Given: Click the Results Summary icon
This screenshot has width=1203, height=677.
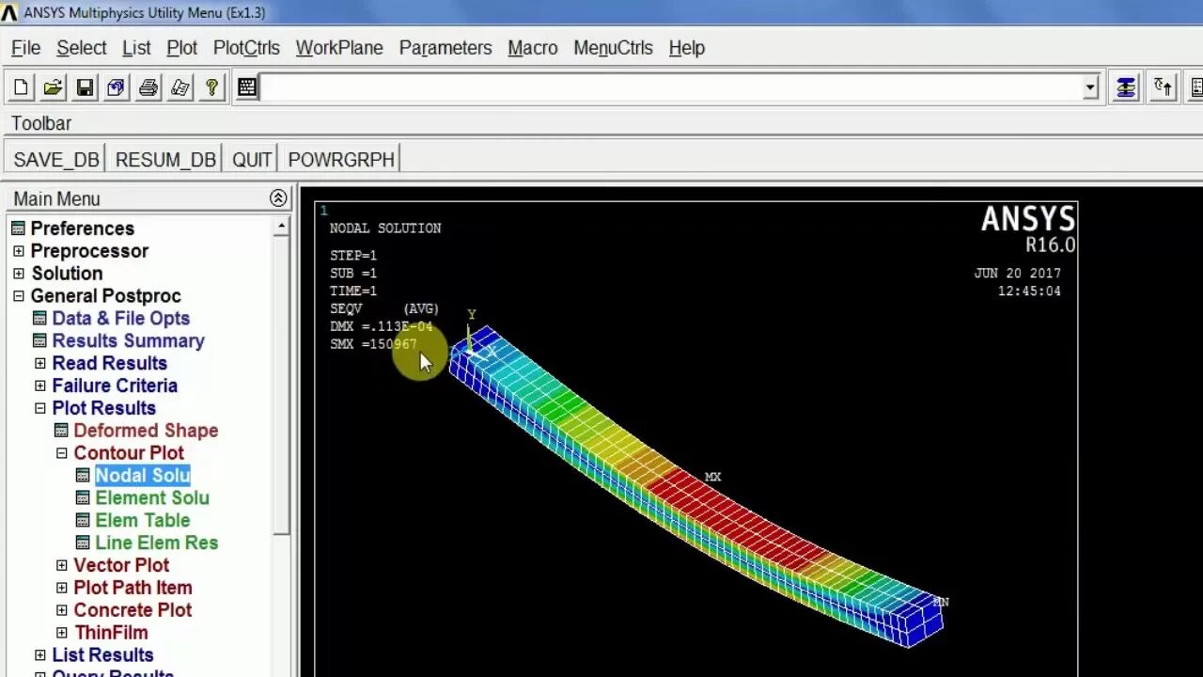Looking at the screenshot, I should [x=39, y=341].
